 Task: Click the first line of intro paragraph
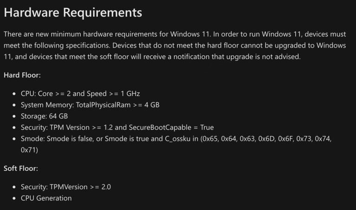coord(175,34)
